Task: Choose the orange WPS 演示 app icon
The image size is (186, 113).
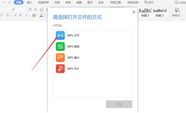Action: pos(60,58)
